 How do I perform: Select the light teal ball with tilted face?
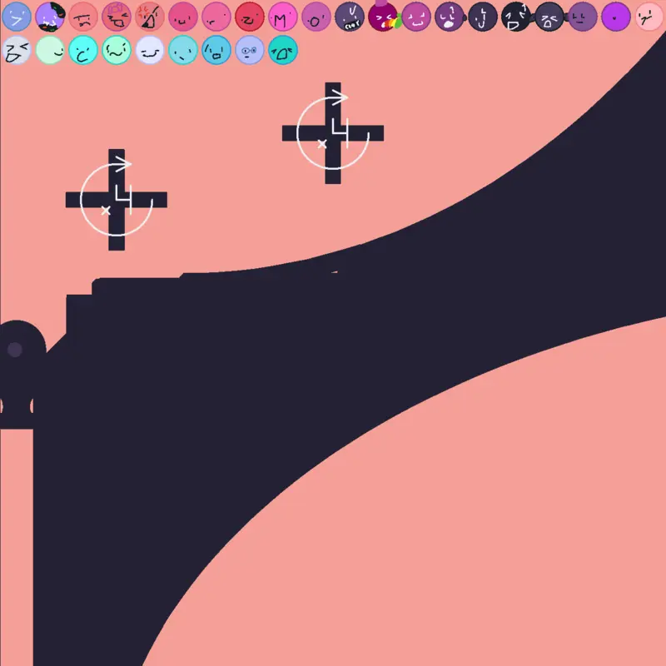click(x=183, y=50)
